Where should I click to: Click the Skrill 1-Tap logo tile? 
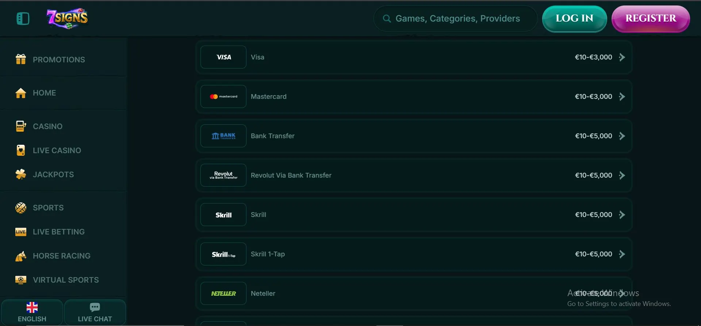coord(223,254)
